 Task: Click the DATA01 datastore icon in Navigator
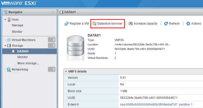tap(13, 51)
